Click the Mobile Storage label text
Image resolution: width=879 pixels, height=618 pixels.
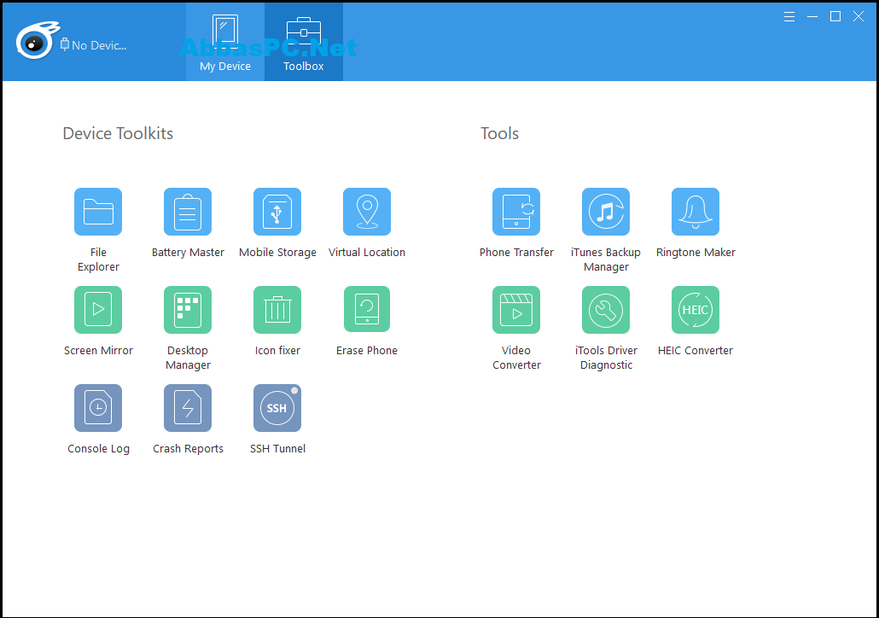(277, 253)
